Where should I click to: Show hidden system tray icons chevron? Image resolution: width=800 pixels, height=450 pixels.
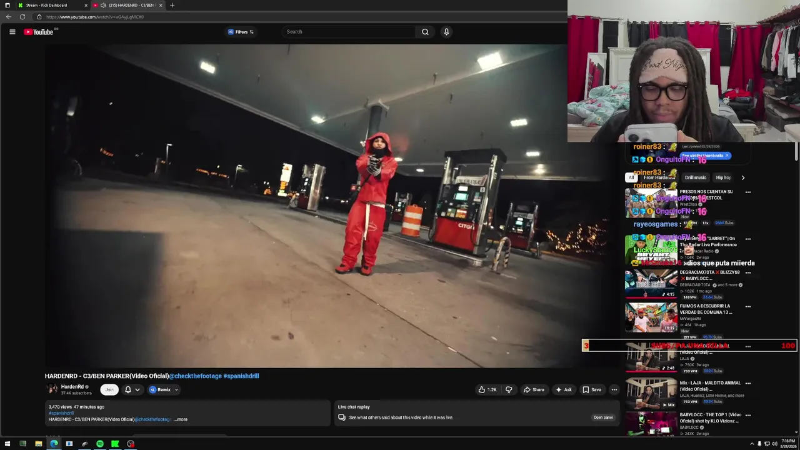click(752, 444)
